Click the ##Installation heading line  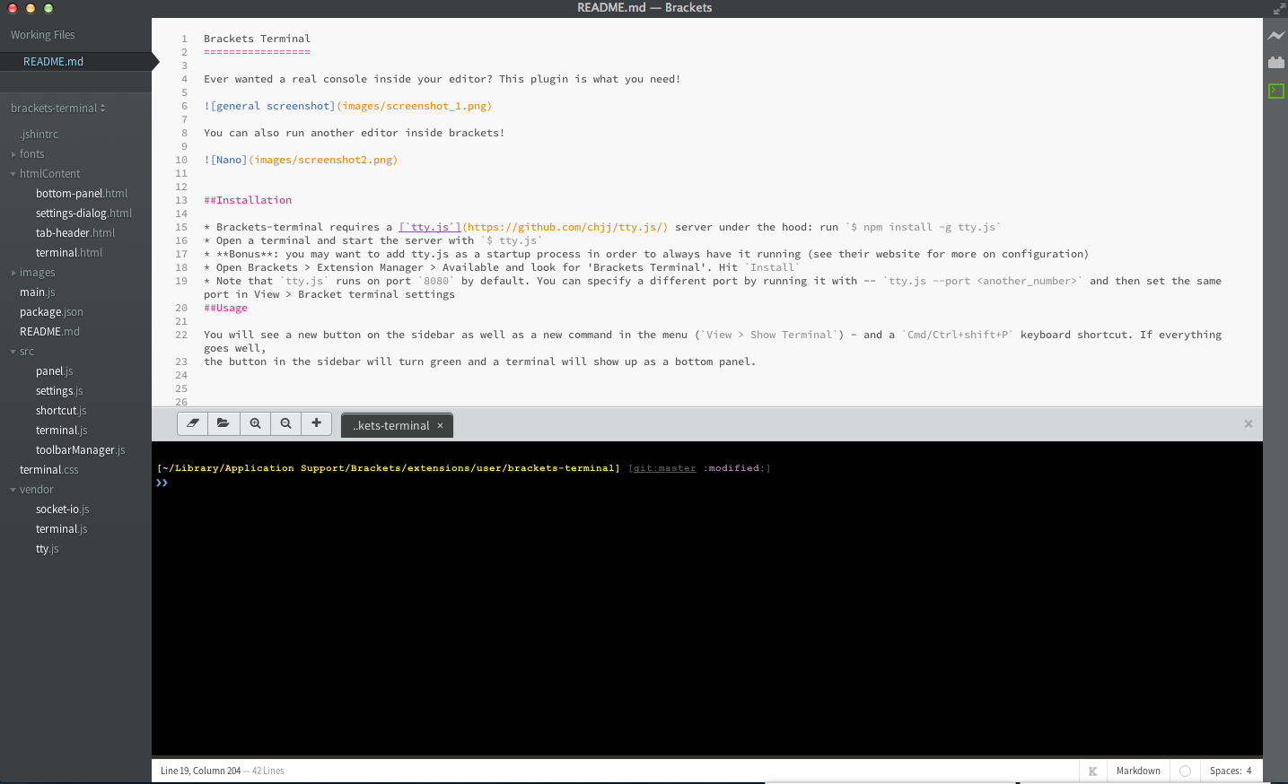pyautogui.click(x=248, y=200)
